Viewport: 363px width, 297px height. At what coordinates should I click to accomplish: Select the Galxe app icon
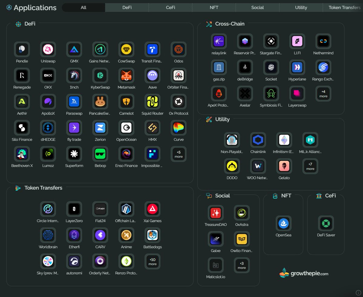216,239
